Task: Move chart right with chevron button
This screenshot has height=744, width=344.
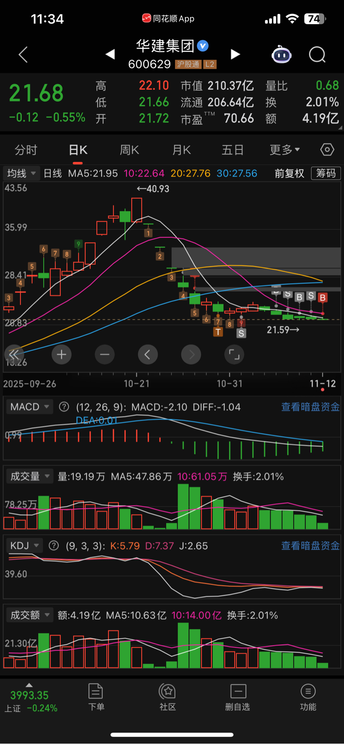Action: click(x=191, y=355)
